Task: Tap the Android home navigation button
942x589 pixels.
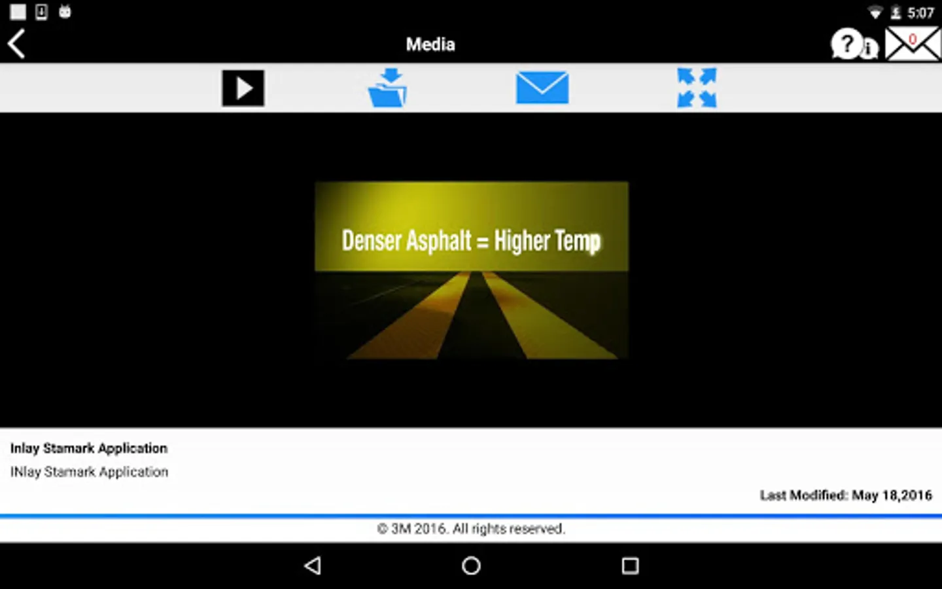Action: pos(471,565)
